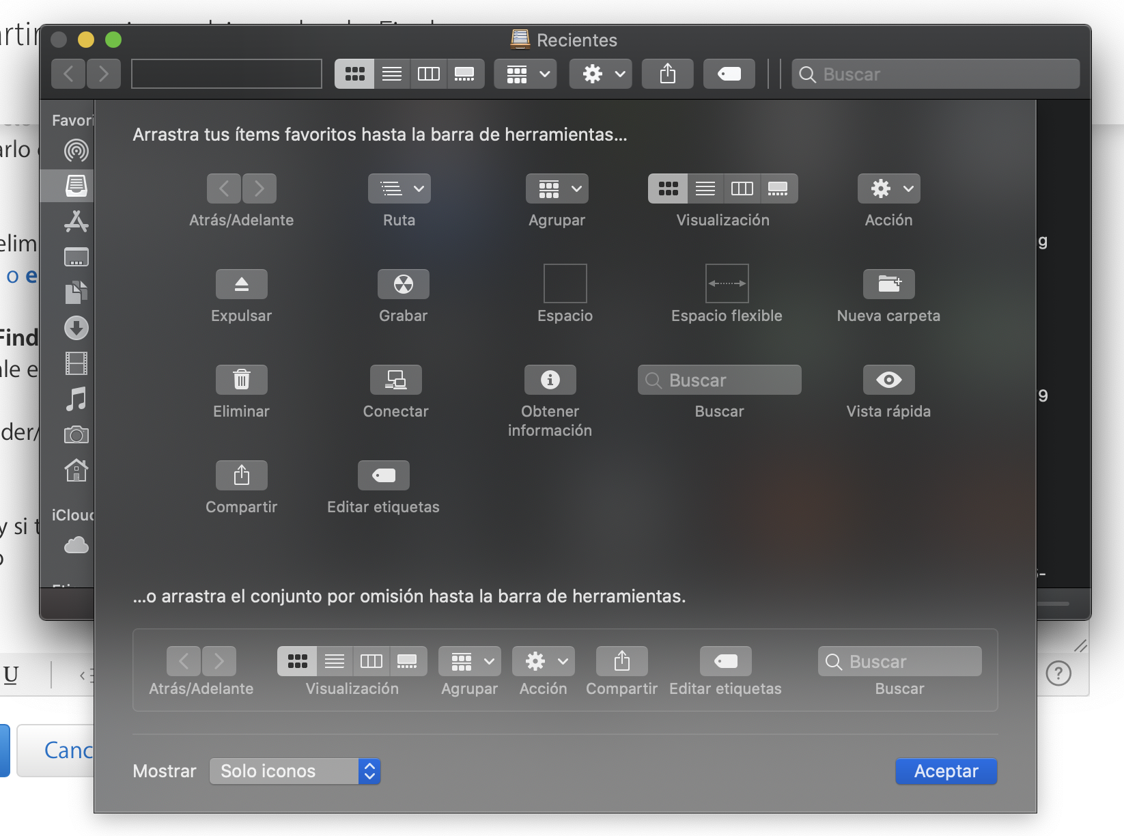Click the Agrupar dropdown in the default set
Image resolution: width=1124 pixels, height=836 pixels.
click(470, 661)
